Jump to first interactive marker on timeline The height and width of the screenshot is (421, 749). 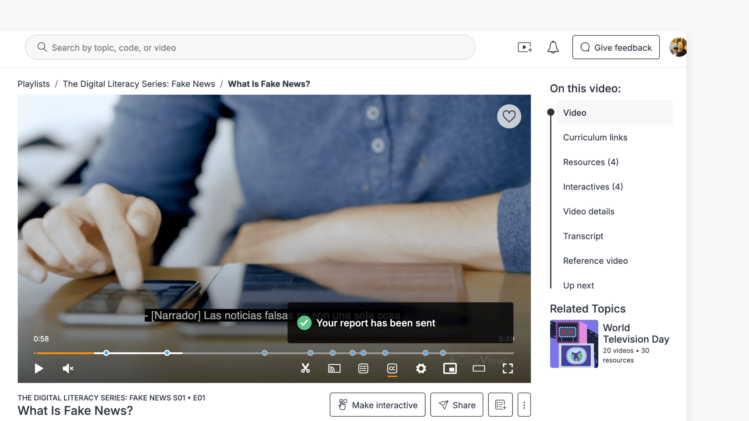(106, 353)
